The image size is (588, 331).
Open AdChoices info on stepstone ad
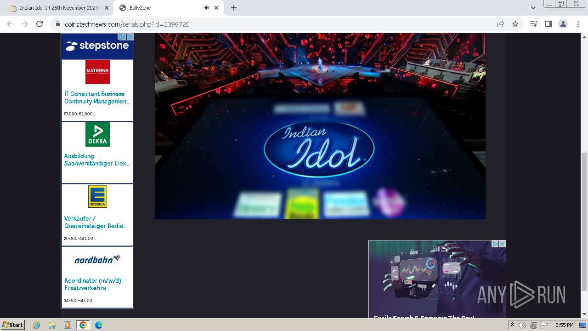[122, 37]
